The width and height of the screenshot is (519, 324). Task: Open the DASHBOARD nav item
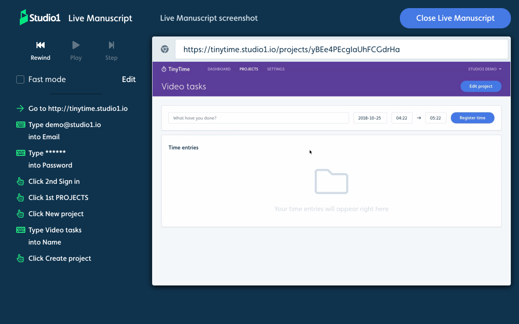tap(219, 69)
